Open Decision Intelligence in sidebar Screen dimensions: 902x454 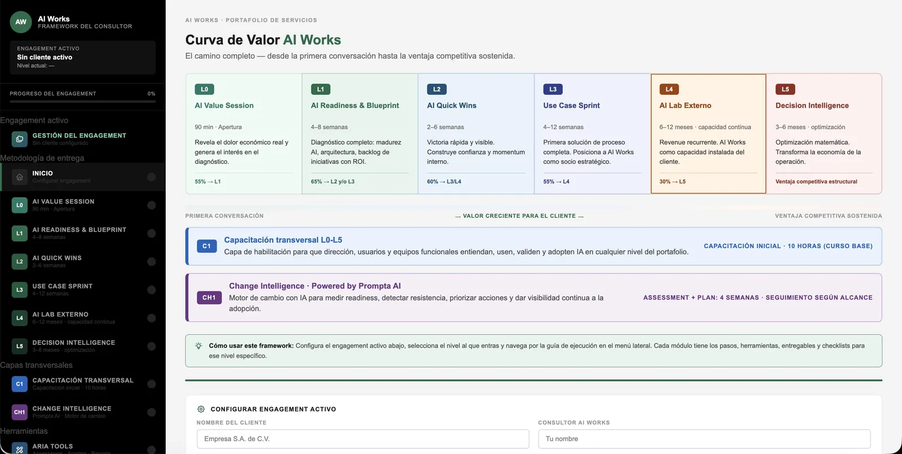pyautogui.click(x=83, y=346)
